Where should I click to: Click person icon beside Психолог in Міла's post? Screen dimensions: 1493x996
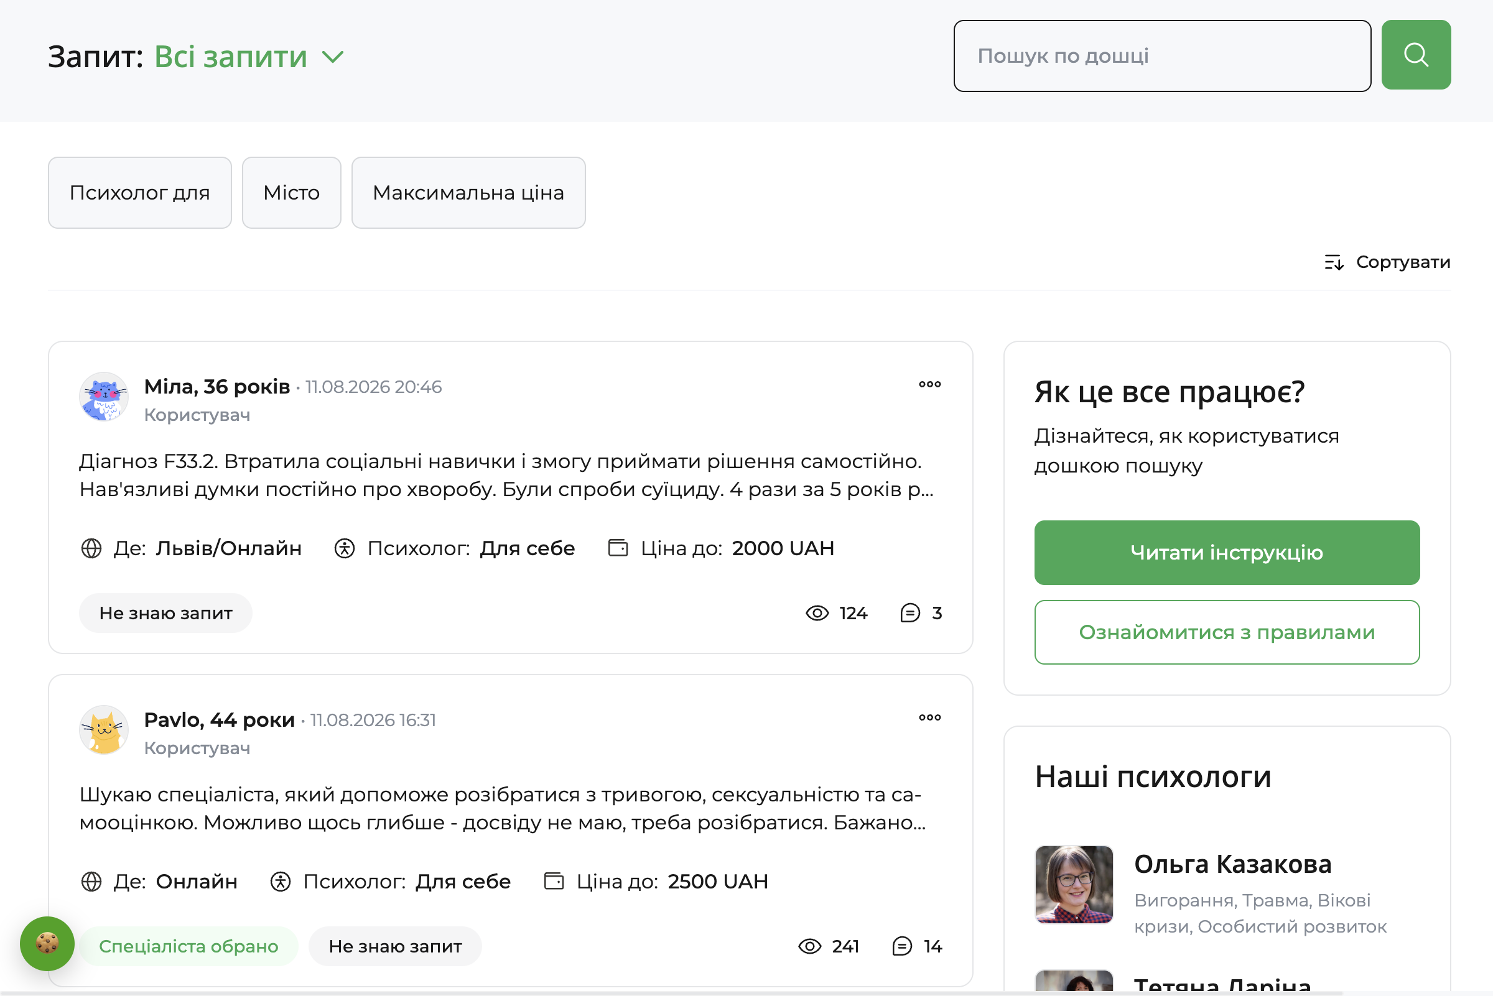(x=344, y=548)
